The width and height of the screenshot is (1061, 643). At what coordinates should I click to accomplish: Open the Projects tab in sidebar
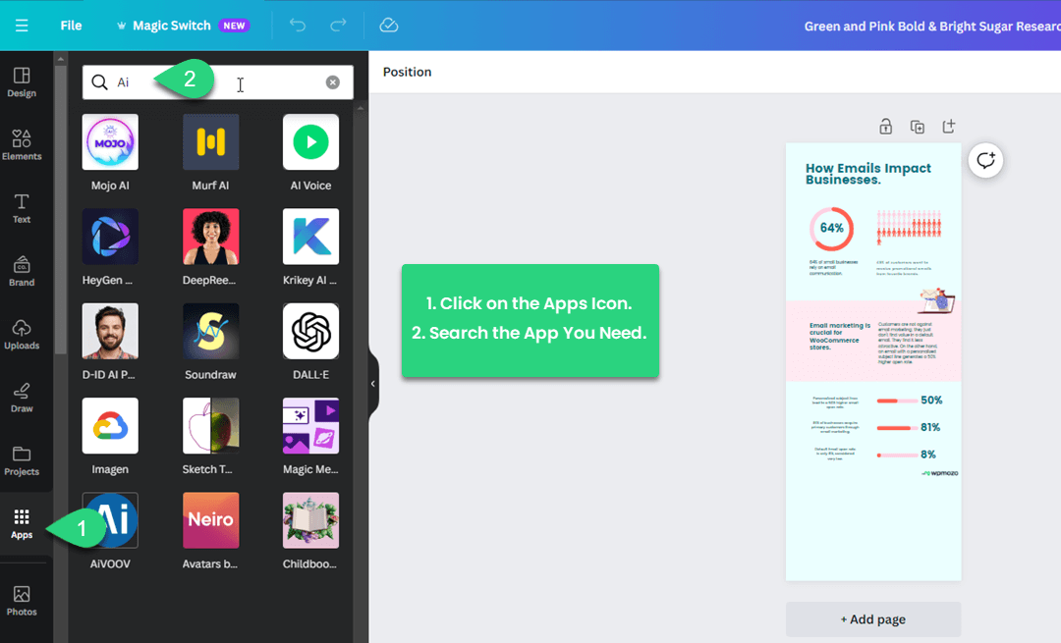coord(22,460)
